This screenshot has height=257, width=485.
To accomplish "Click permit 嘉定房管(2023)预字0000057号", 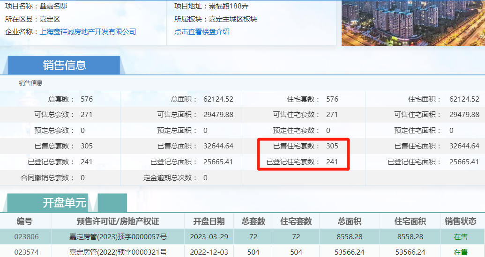I will coord(118,237).
